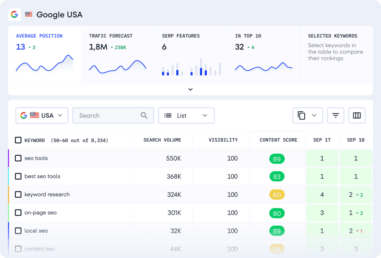The width and height of the screenshot is (381, 258).
Task: Click the copy icon in toolbar
Action: (301, 116)
